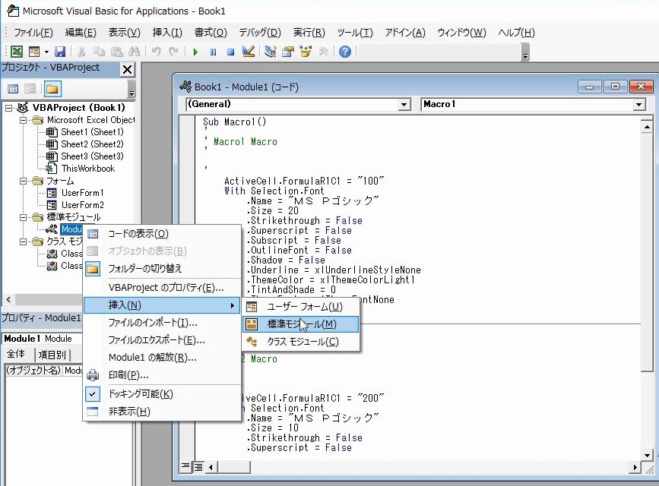Viewport: 659px width, 486px height.
Task: Toggle Design Mode icon
Action: coord(249,52)
